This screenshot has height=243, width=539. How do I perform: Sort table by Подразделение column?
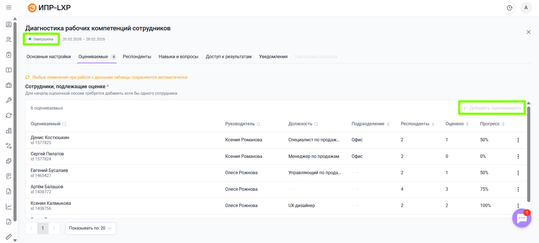[x=388, y=124]
